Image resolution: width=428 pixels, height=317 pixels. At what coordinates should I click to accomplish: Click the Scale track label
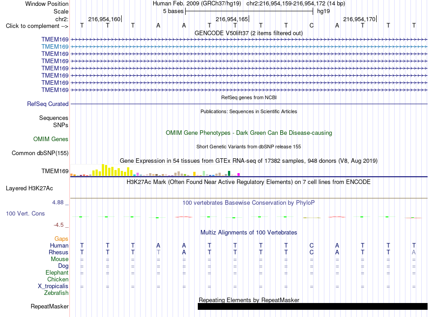point(61,11)
